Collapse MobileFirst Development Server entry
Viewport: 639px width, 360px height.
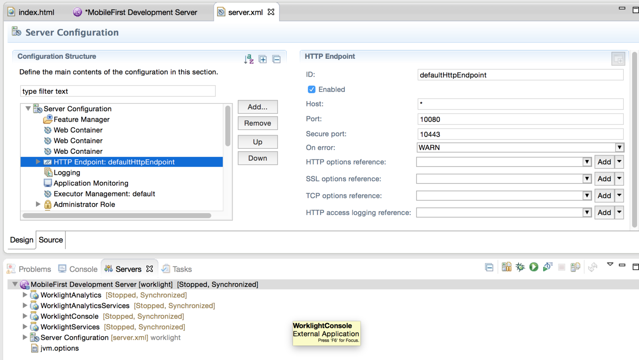click(14, 284)
